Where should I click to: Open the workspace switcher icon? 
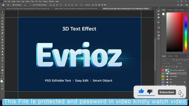[x=182, y=5]
